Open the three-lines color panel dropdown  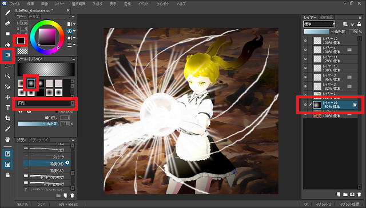tap(71, 45)
